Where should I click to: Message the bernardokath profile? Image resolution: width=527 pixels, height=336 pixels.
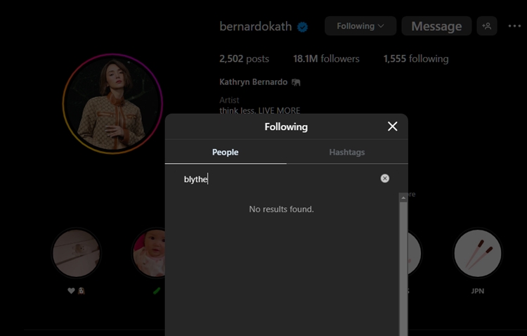pyautogui.click(x=436, y=26)
